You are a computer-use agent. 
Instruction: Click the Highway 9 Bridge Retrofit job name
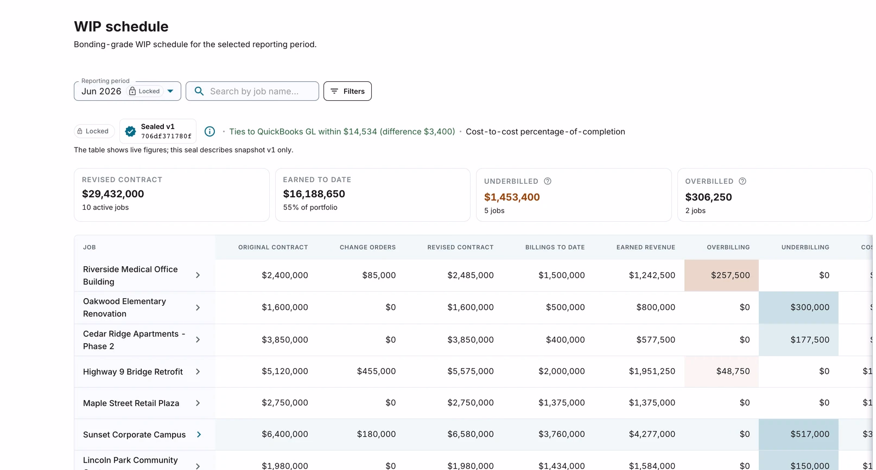tap(133, 372)
